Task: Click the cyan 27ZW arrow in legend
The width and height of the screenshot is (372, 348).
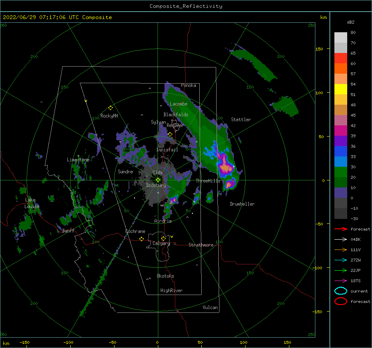Action: (x=341, y=260)
